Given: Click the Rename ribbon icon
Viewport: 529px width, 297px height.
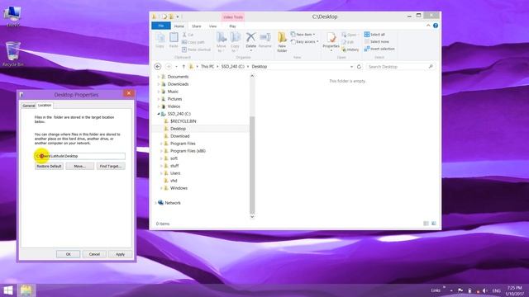Looking at the screenshot, I should point(265,40).
